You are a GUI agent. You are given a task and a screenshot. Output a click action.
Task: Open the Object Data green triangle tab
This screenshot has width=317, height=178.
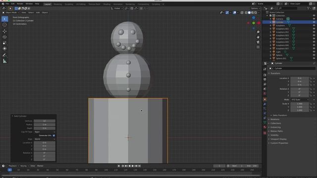[265, 123]
